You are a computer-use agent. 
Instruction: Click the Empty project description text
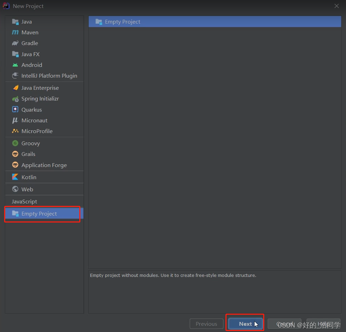173,275
